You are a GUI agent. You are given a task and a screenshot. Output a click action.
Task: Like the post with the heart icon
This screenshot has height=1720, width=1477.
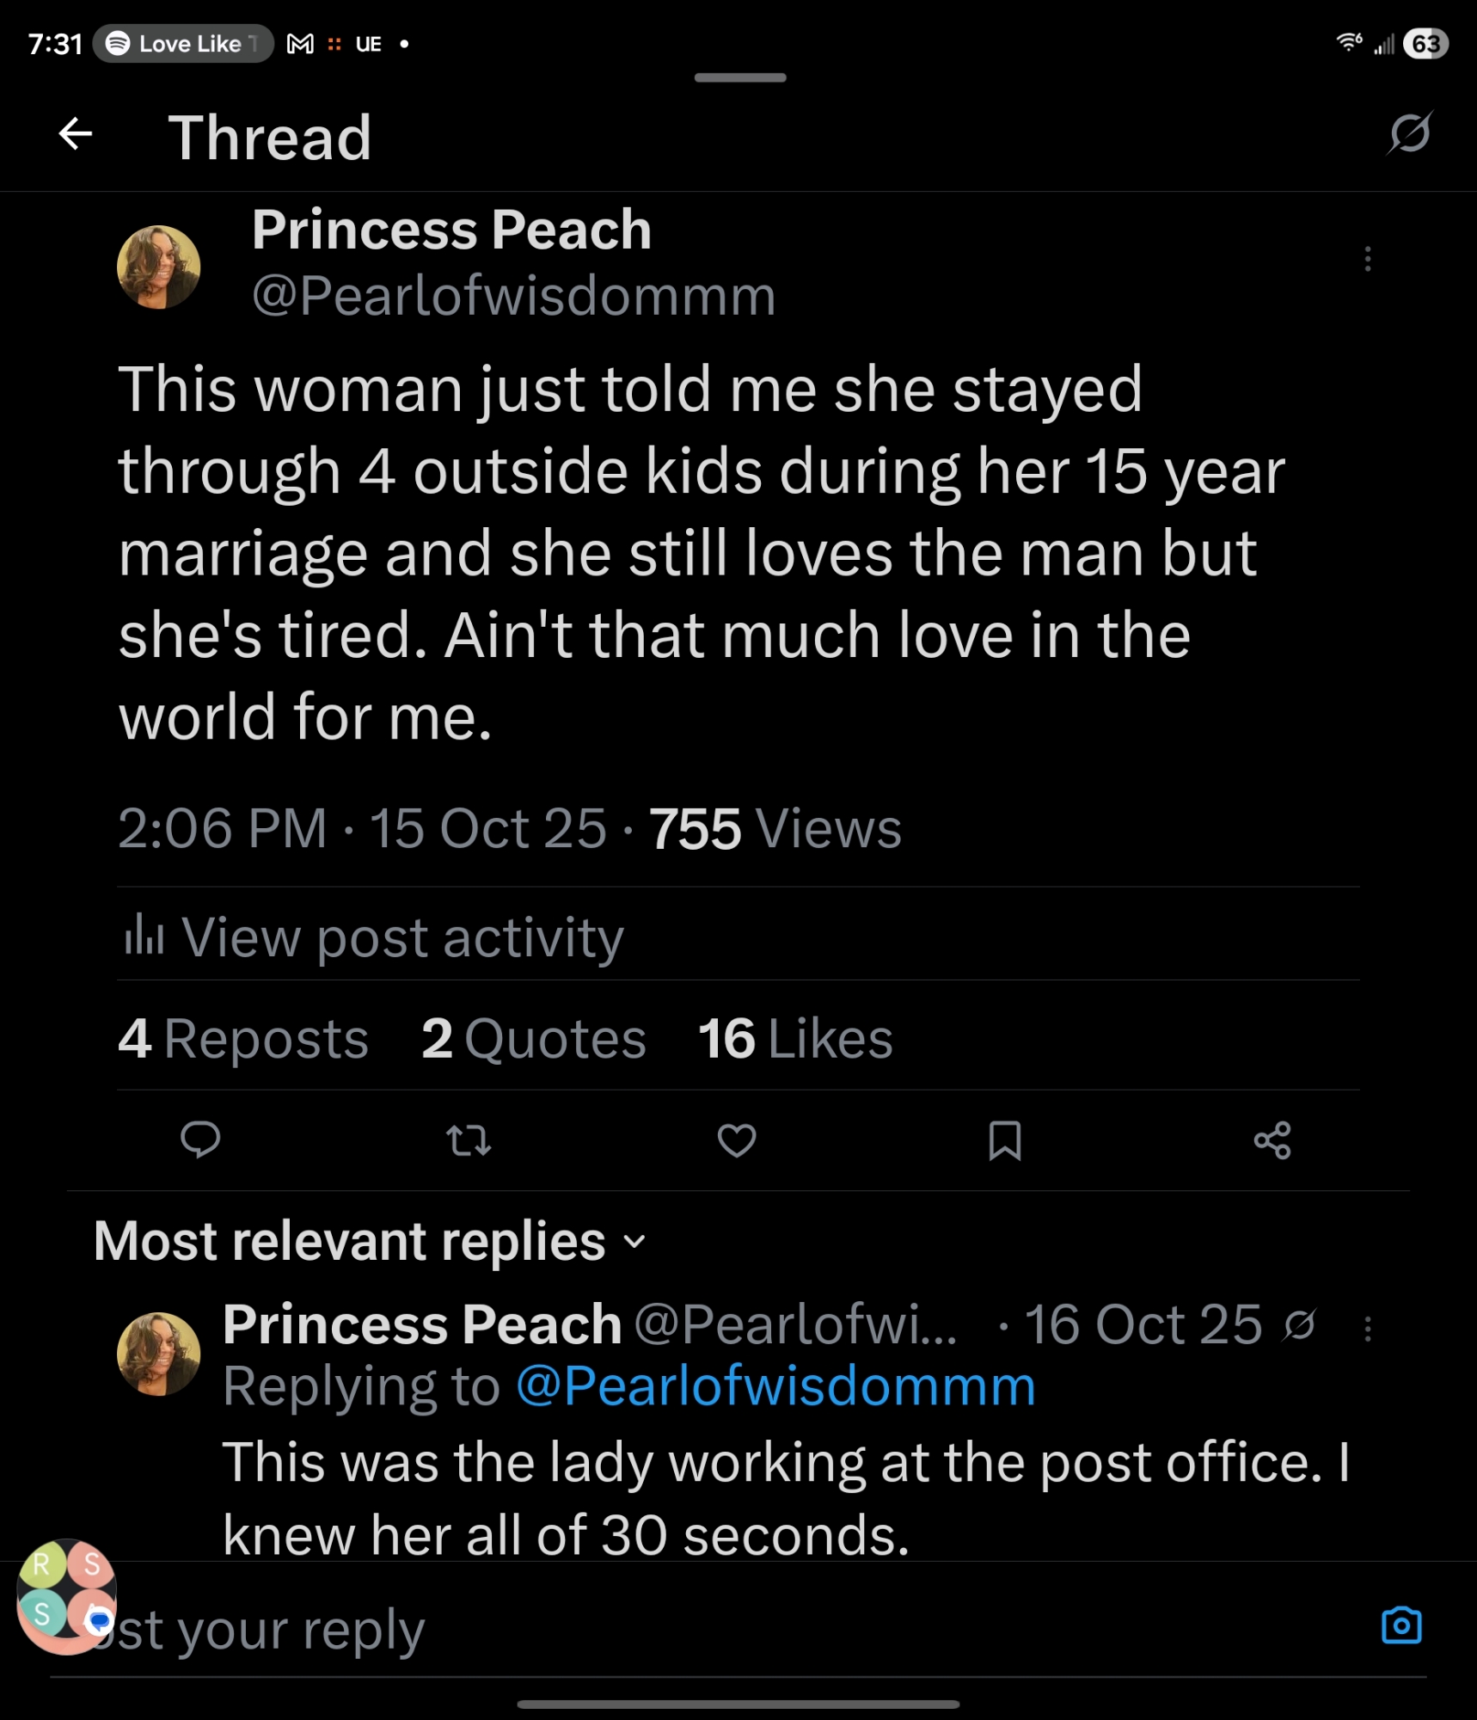(737, 1140)
